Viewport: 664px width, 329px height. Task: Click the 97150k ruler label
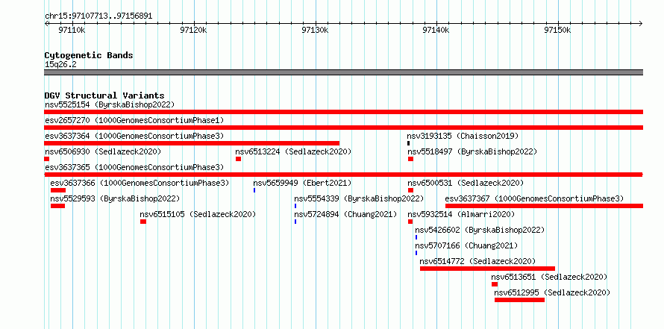558,30
